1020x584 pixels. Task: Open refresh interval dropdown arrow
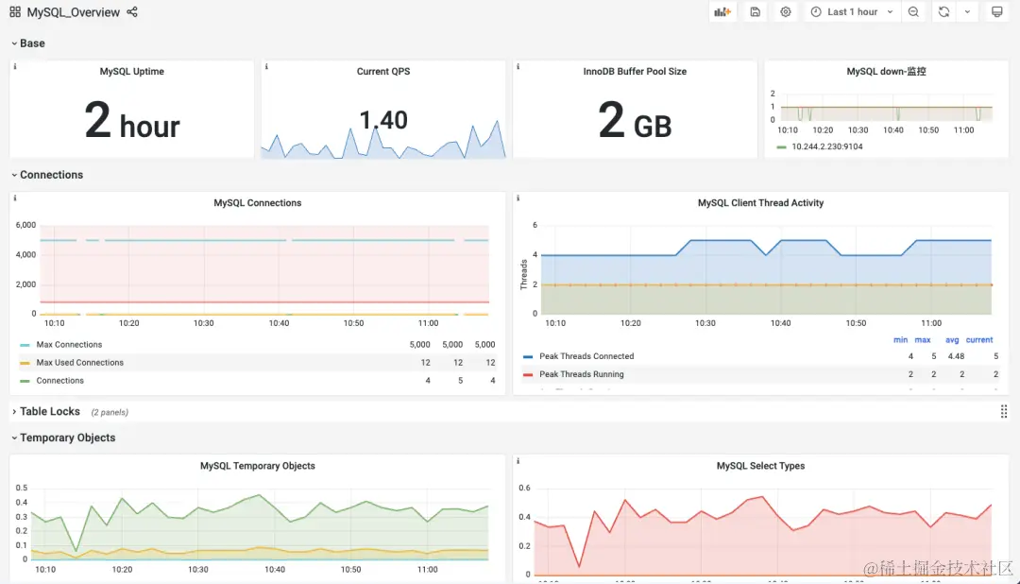967,11
